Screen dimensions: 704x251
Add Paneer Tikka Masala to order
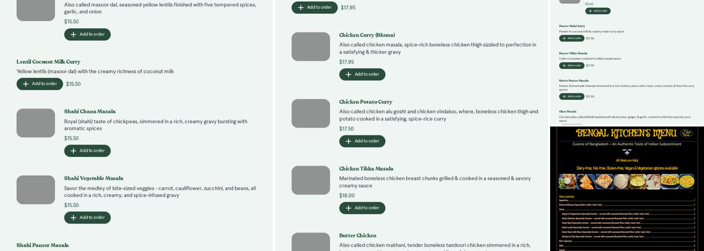572,65
